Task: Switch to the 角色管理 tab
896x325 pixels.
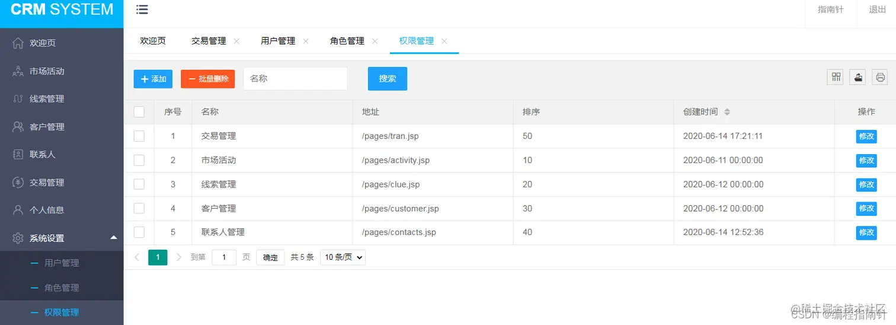Action: [x=347, y=41]
